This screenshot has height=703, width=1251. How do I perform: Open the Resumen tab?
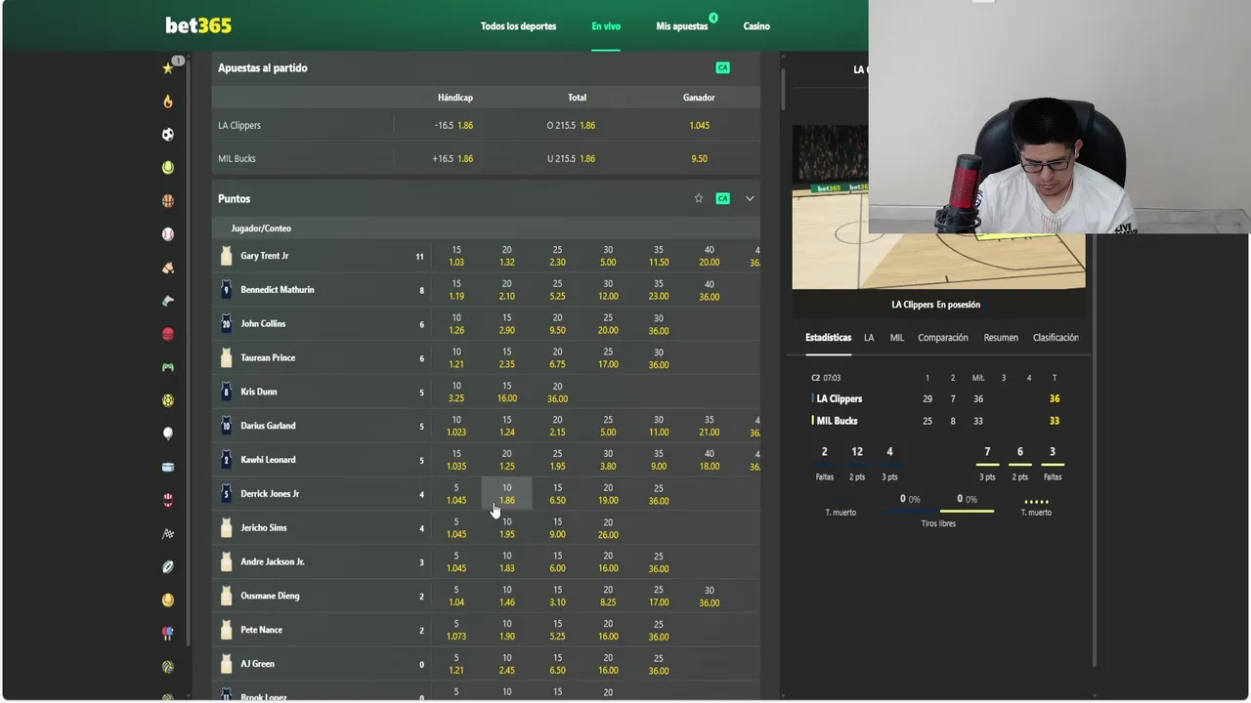point(1001,338)
